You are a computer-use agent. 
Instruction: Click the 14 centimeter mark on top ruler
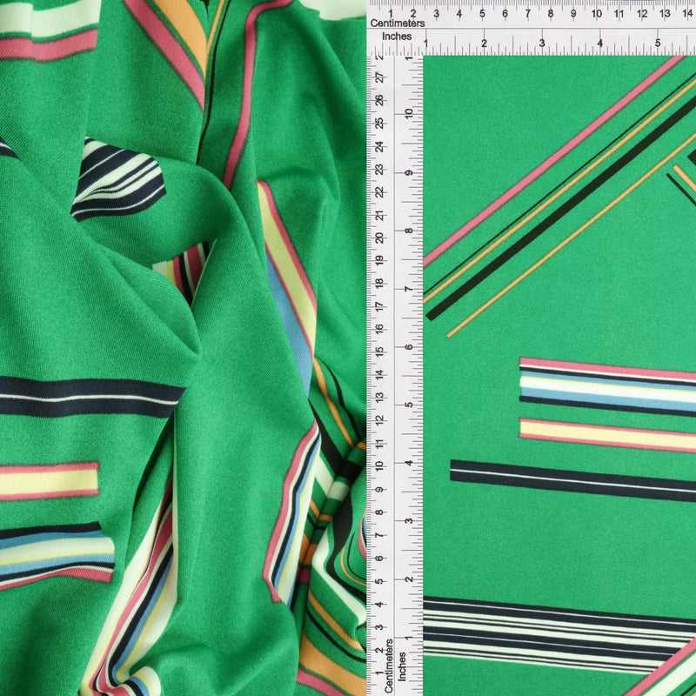coord(687,13)
